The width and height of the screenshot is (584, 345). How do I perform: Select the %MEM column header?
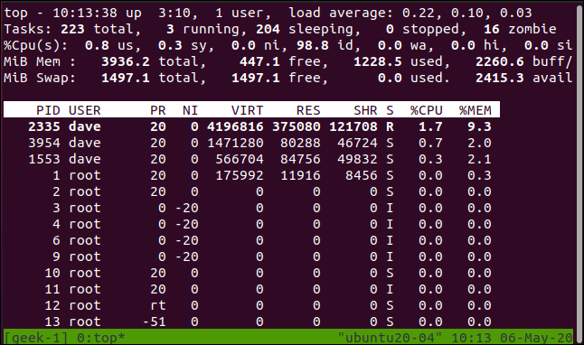coord(476,110)
